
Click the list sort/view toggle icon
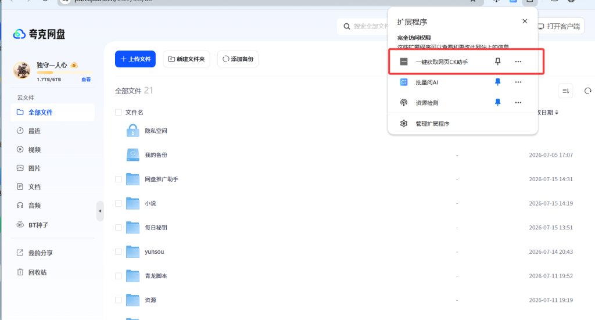[565, 91]
